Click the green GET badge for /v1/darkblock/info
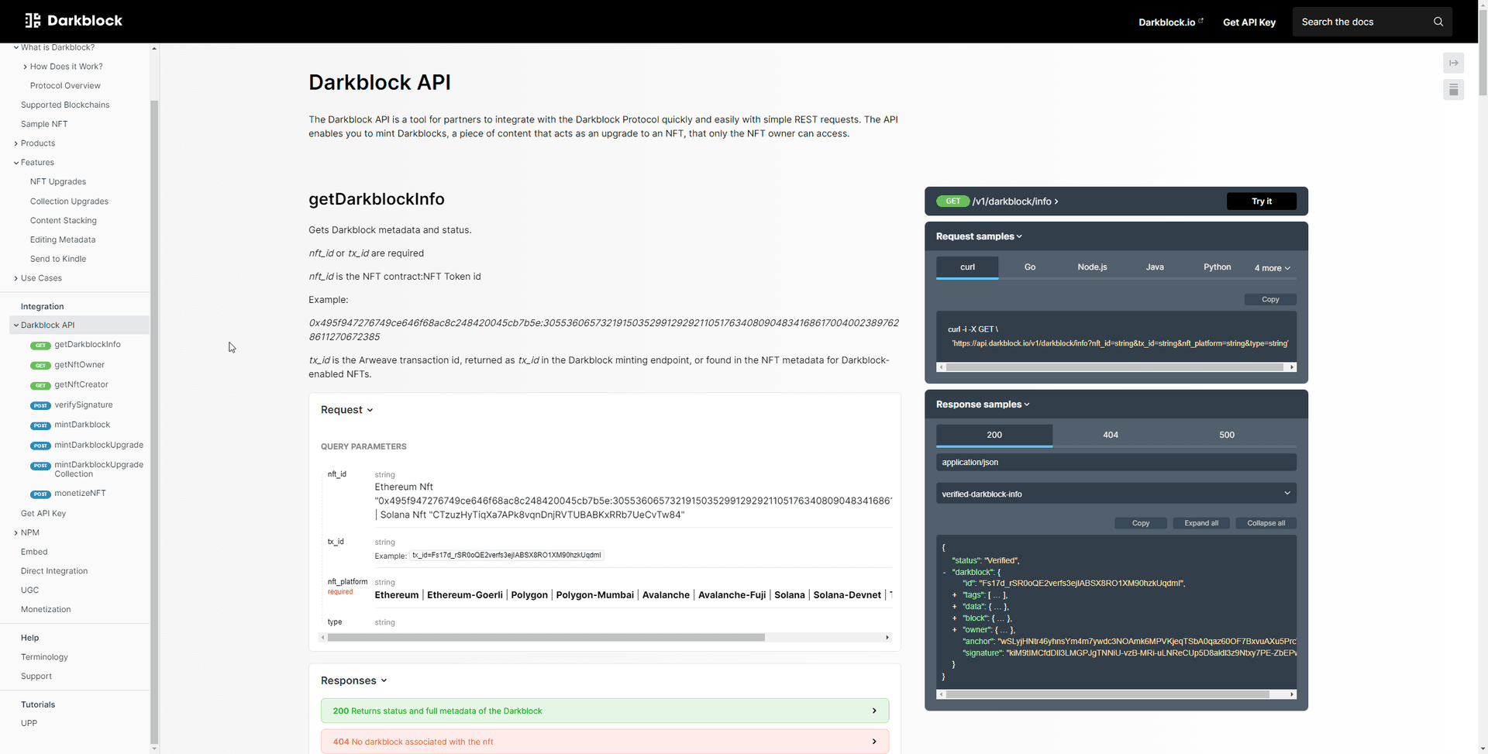Viewport: 1488px width, 754px height. [x=952, y=201]
